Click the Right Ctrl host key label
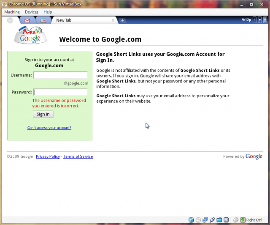 click(x=254, y=220)
